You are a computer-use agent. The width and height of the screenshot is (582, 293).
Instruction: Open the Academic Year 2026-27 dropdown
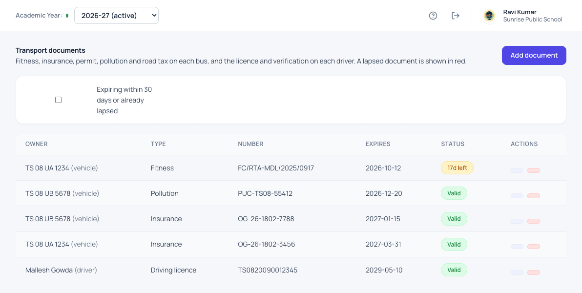click(x=117, y=16)
